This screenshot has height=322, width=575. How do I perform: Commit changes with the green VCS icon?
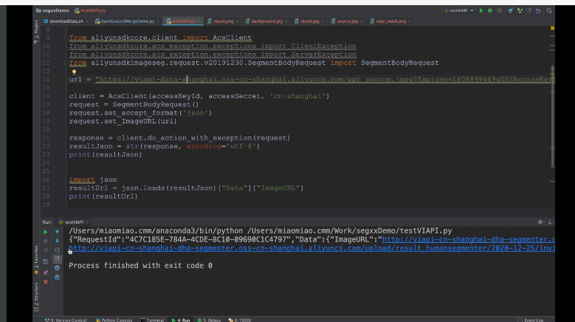coord(520,10)
